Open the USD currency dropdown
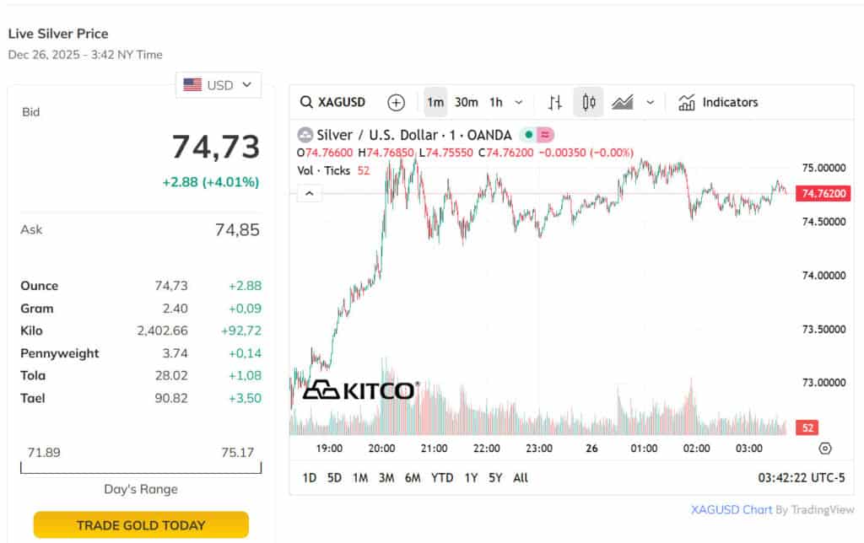The height and width of the screenshot is (543, 864). pyautogui.click(x=219, y=85)
